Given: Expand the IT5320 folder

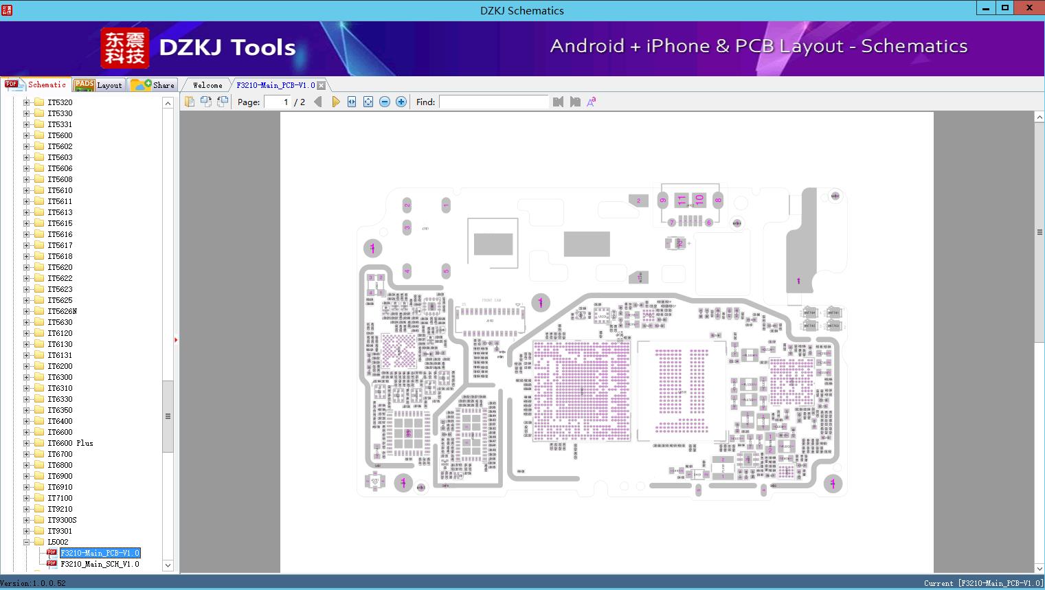Looking at the screenshot, I should [27, 102].
